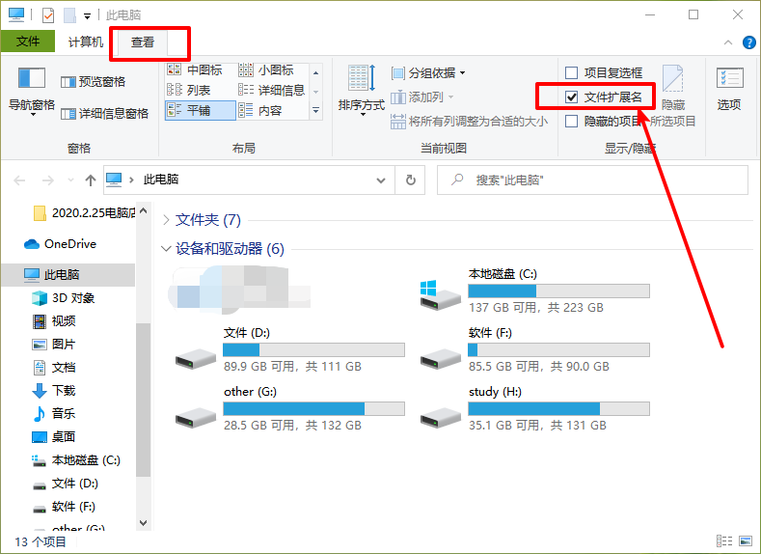Uncheck File name extensions (文件扩展名)
The width and height of the screenshot is (761, 554).
pos(572,97)
